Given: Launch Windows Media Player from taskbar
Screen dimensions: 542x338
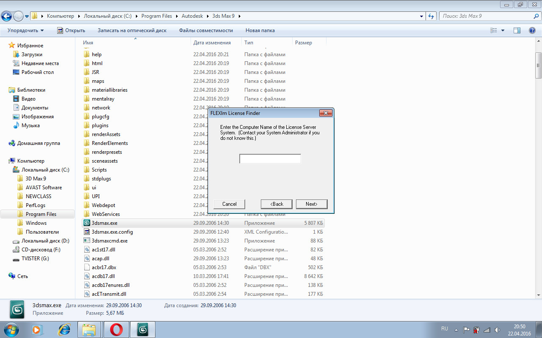Looking at the screenshot, I should 38,329.
